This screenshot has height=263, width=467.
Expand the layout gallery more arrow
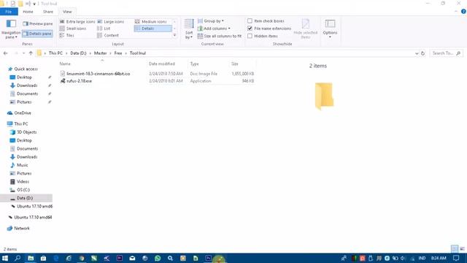click(x=174, y=35)
